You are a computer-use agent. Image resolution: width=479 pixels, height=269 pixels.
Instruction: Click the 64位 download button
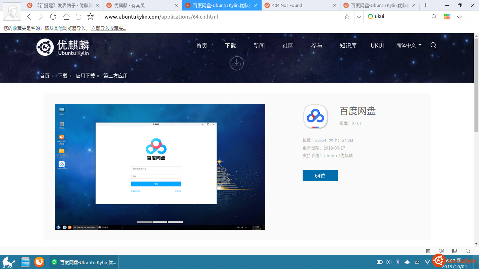pos(320,175)
